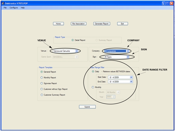Select Signwise Report radio button
The width and height of the screenshot is (175, 131).
tap(42, 83)
